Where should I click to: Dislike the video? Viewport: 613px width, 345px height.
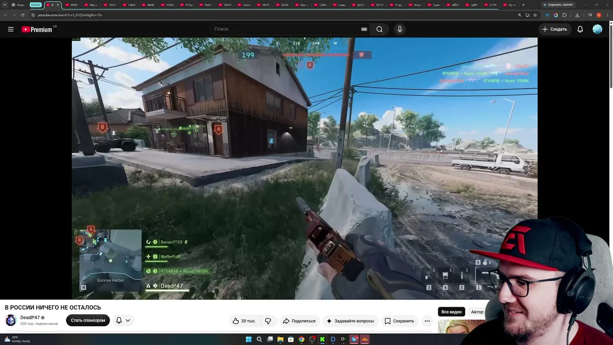pos(268,321)
